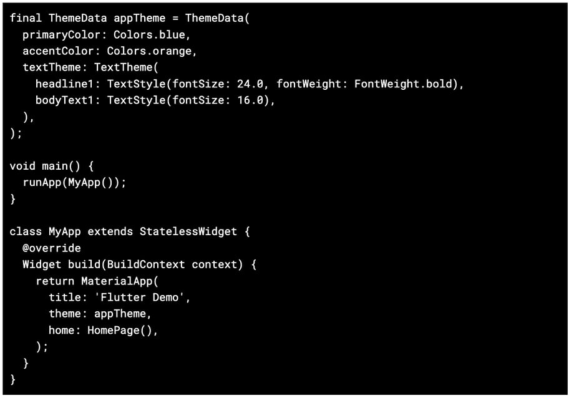Click the 'runApp(MyApp());' statement
Viewport: 574px width, 398px height.
(74, 183)
